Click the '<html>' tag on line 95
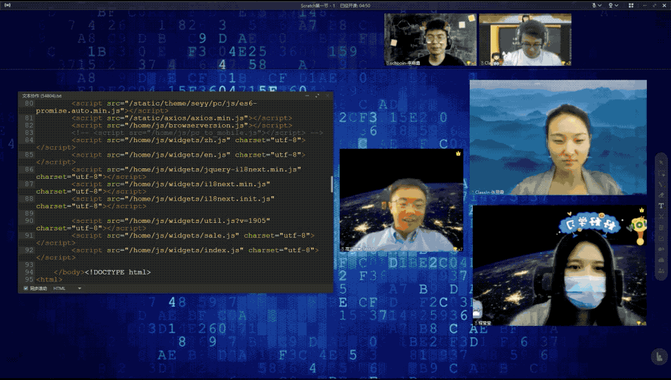This screenshot has height=380, width=671. coord(49,279)
